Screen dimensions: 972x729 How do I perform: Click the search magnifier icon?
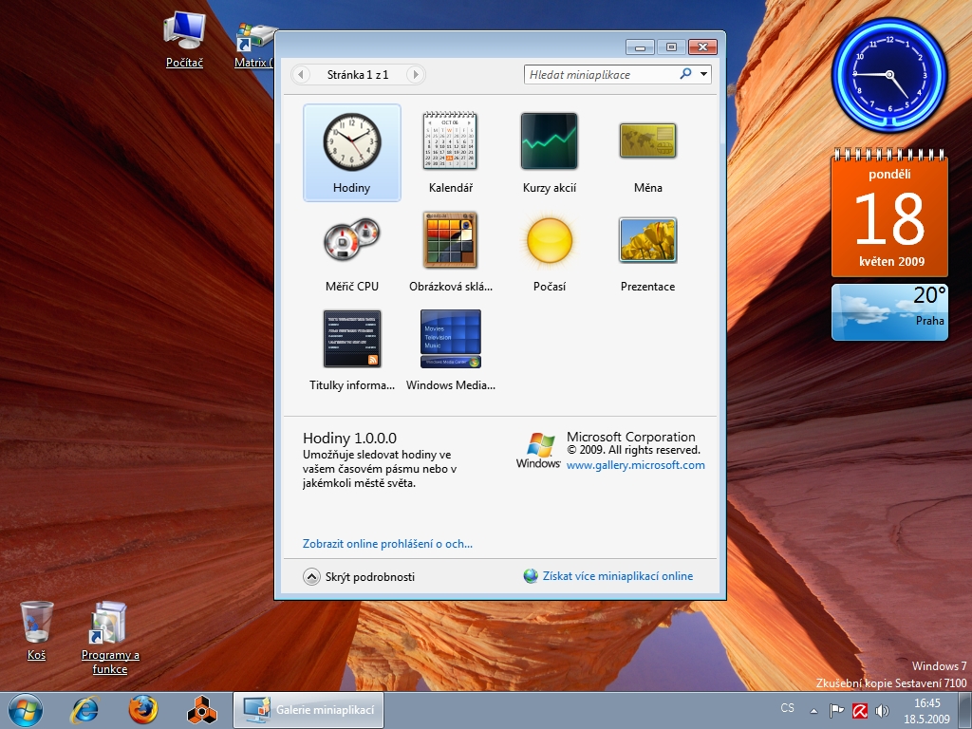(x=685, y=74)
